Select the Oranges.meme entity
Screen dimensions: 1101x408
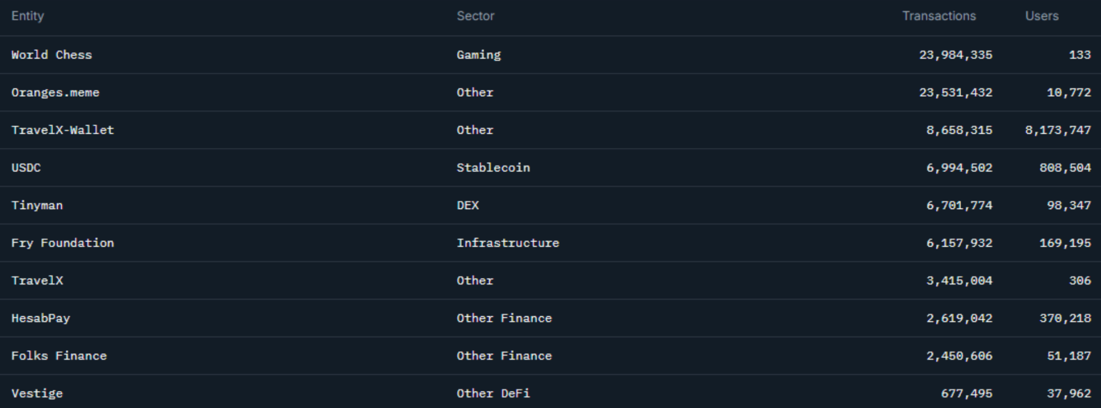(x=55, y=92)
